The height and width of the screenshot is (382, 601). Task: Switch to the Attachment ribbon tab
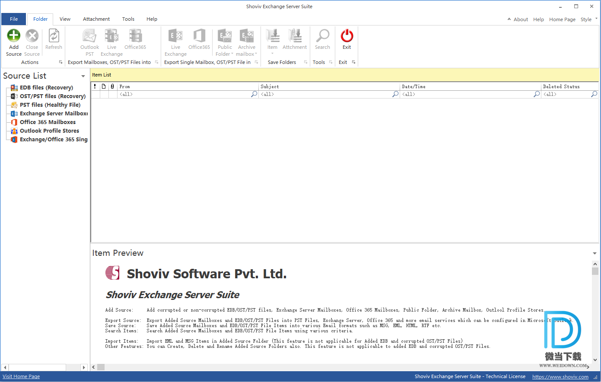click(96, 19)
